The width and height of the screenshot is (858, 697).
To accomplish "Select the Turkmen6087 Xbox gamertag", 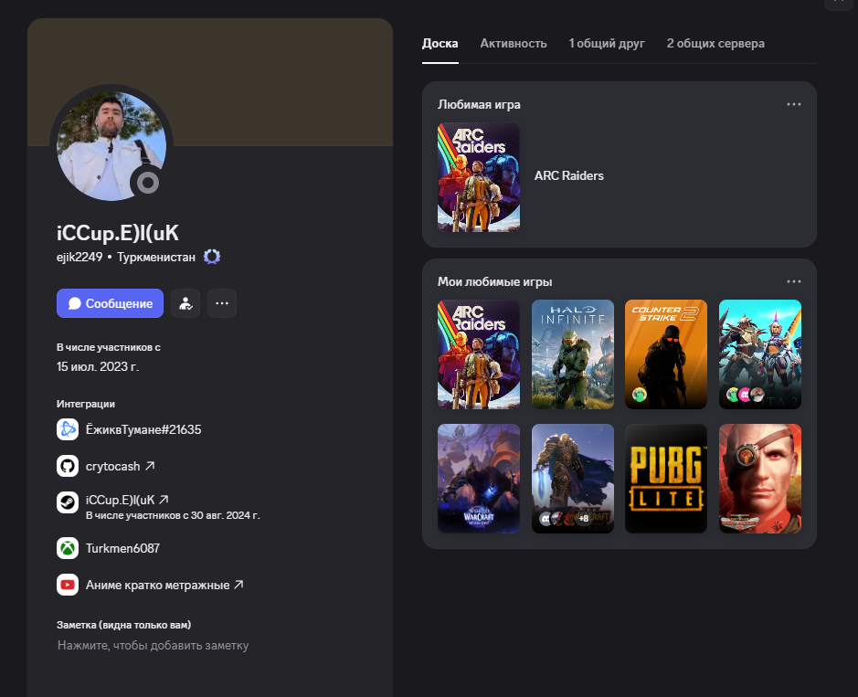I will 122,548.
